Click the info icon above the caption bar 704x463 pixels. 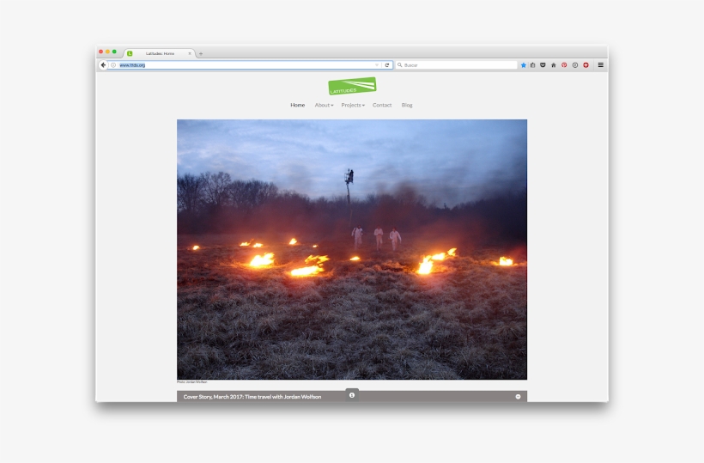point(352,395)
